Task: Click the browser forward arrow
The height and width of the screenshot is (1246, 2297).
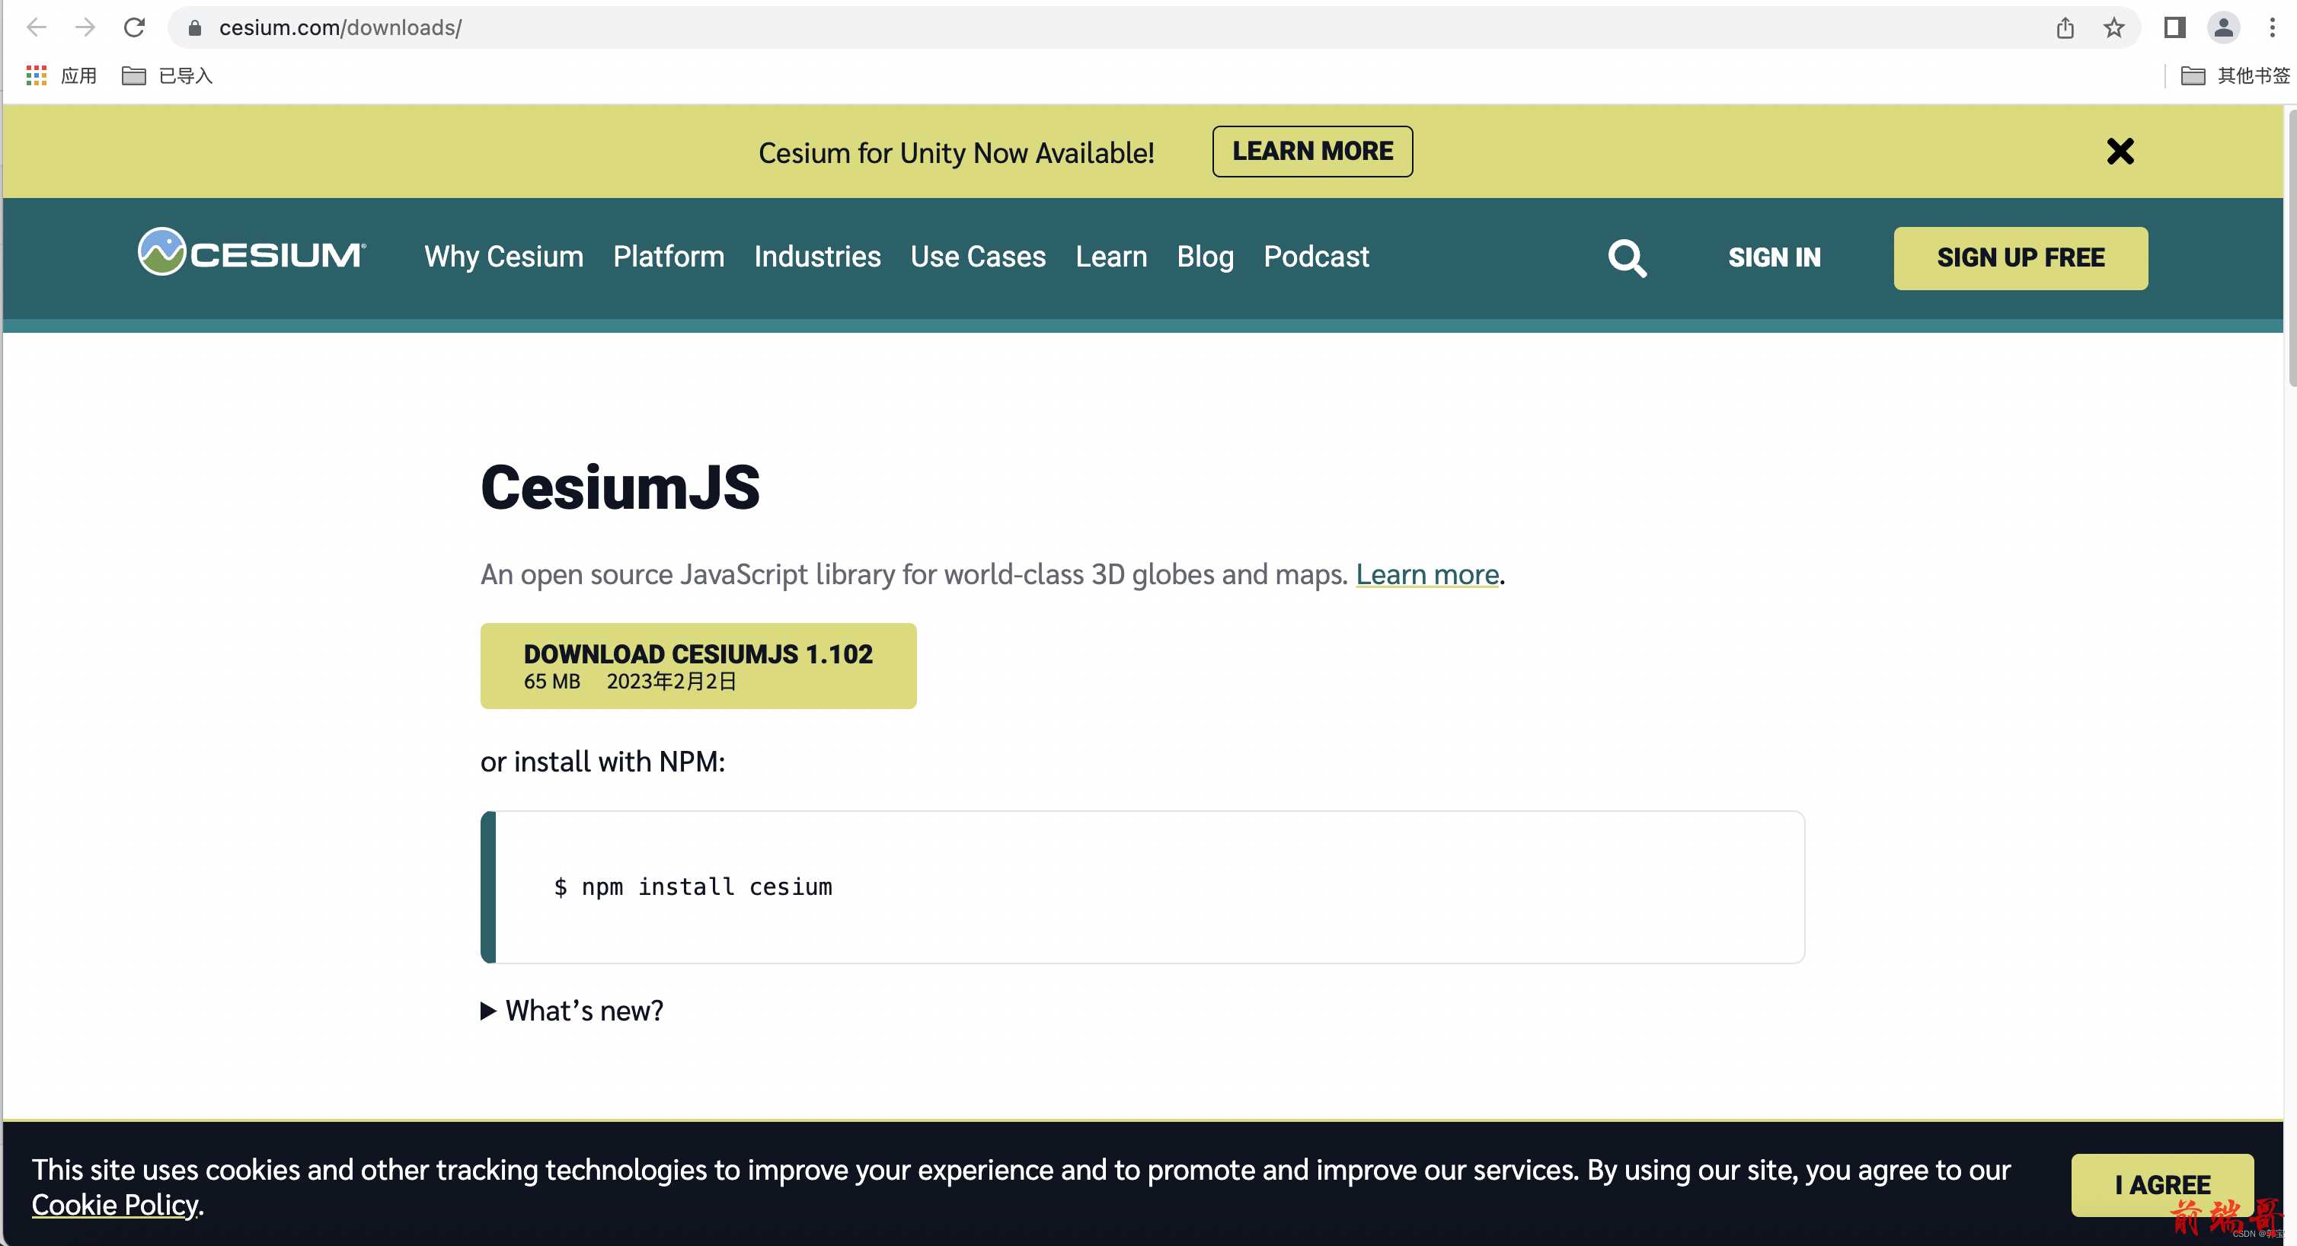Action: pyautogui.click(x=85, y=27)
